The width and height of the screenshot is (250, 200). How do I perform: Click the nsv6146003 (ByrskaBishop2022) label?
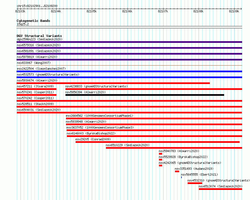[x=91, y=133]
